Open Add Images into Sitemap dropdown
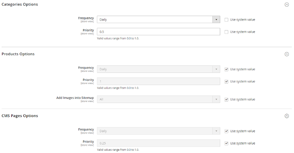 tap(158, 99)
